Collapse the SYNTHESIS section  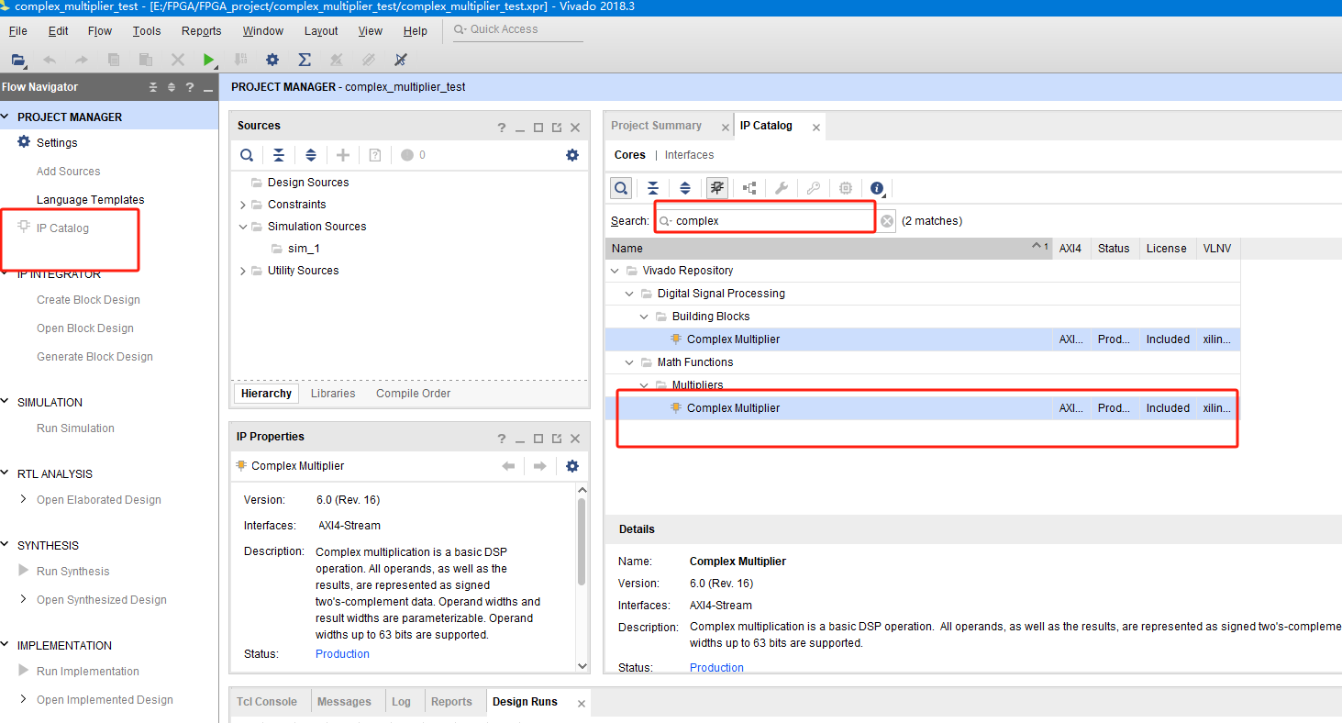click(6, 546)
